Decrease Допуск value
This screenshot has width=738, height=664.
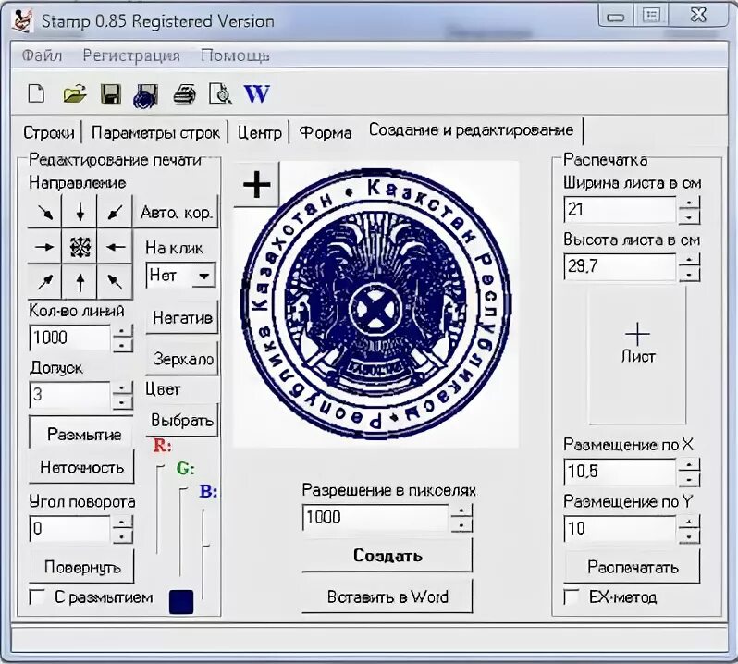[122, 402]
